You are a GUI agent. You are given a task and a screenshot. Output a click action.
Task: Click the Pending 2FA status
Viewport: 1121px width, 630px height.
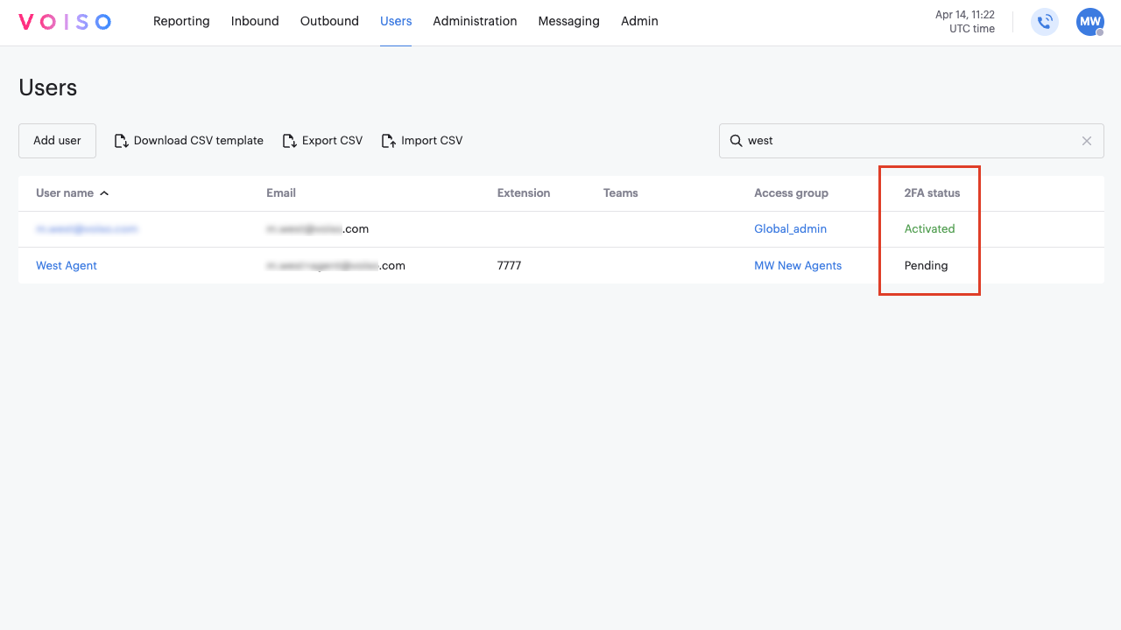pyautogui.click(x=926, y=266)
